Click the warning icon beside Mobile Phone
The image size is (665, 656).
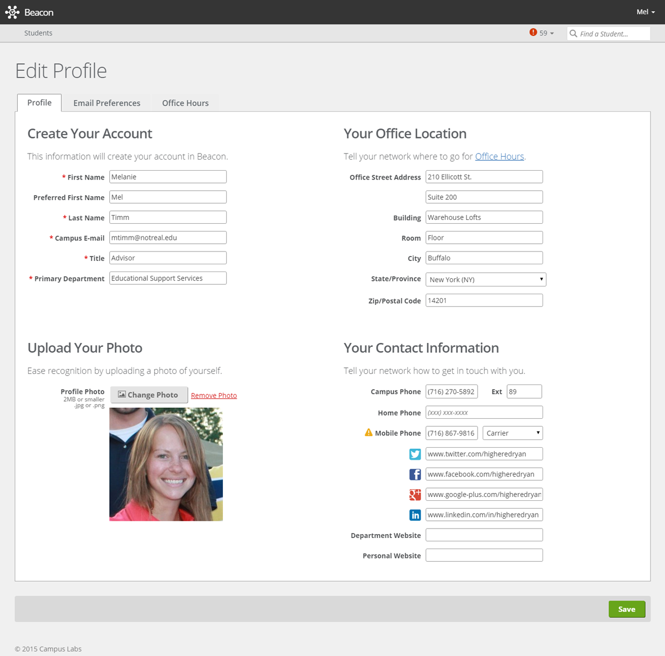pos(368,432)
